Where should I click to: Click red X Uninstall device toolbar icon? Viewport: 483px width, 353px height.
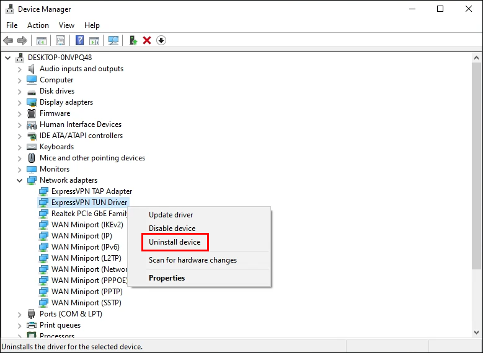coord(147,40)
